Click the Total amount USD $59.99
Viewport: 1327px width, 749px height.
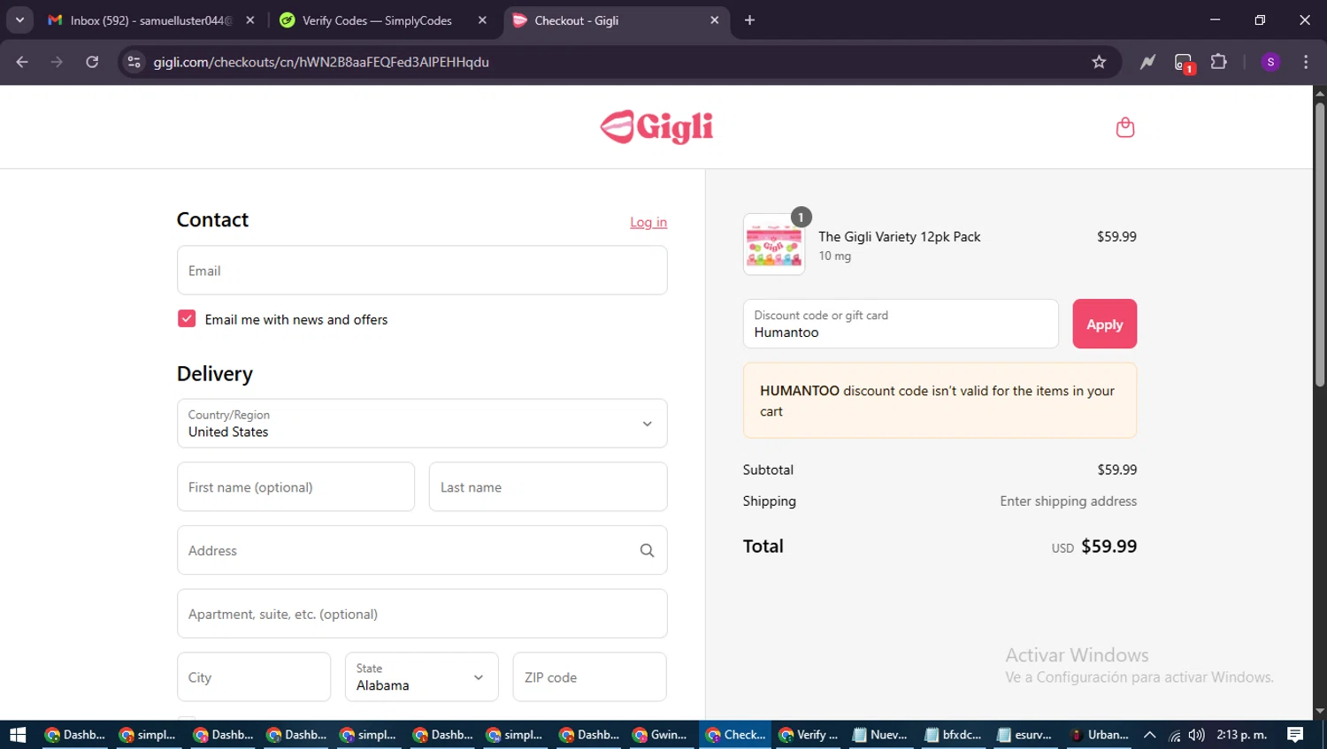click(x=1094, y=546)
